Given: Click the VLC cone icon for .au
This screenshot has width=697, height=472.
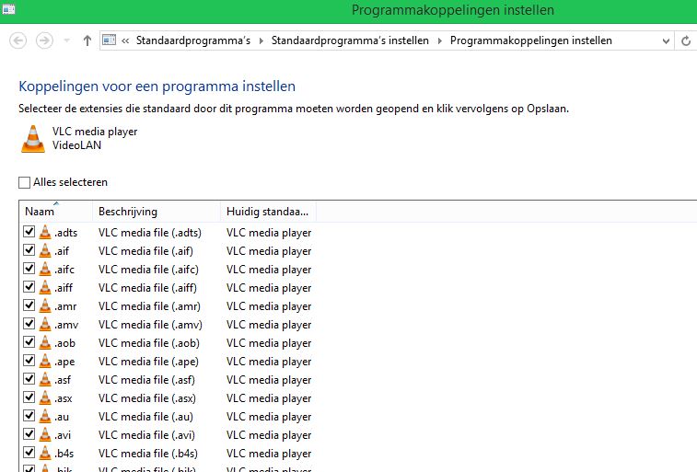Looking at the screenshot, I should pos(45,417).
